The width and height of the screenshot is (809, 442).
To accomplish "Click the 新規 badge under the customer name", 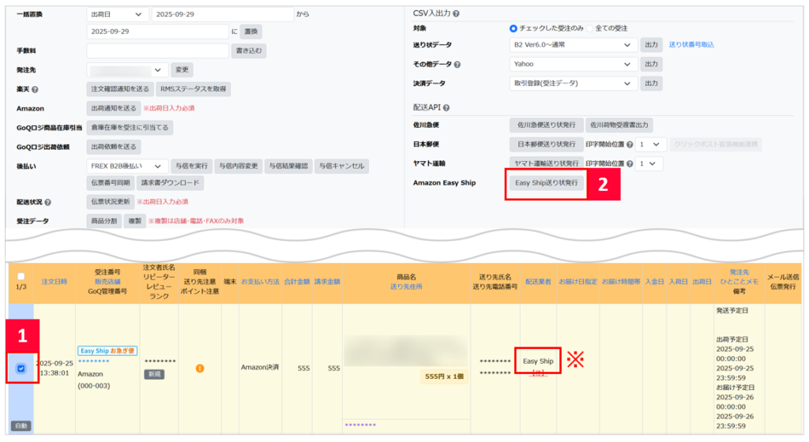I will click(154, 374).
